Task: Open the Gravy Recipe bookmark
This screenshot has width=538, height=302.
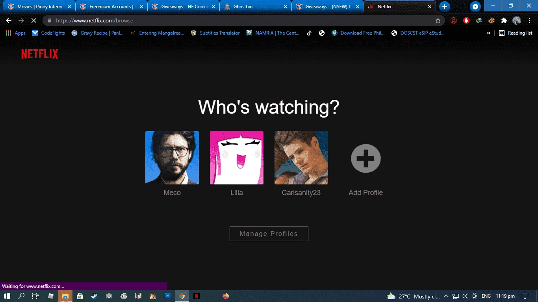Action: coord(97,33)
